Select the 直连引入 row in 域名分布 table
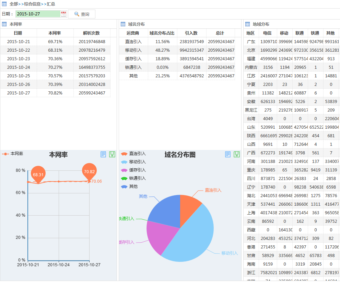 coord(177,41)
